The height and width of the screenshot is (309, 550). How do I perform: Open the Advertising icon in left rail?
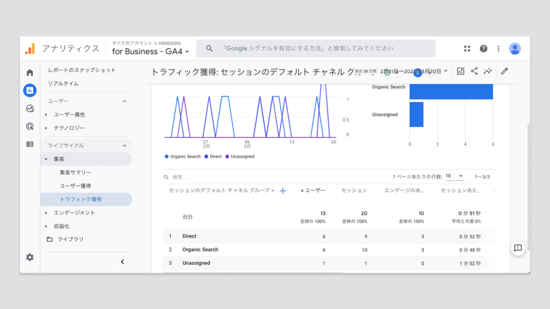tap(30, 127)
